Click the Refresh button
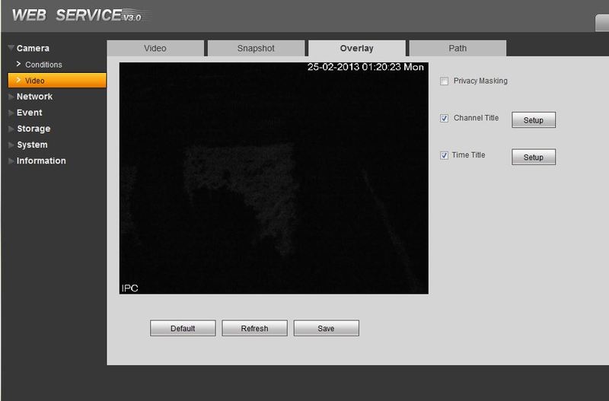 (254, 328)
